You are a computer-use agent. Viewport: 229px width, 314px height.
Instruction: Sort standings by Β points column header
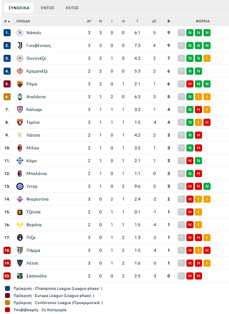[169, 21]
